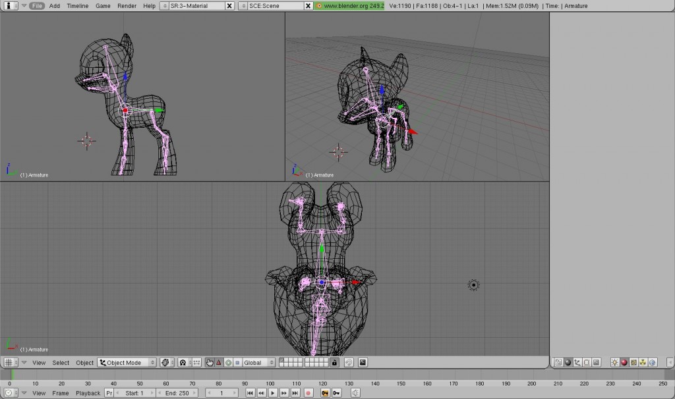
Task: Select the Texture buttons checkered icon
Action: [x=634, y=362]
